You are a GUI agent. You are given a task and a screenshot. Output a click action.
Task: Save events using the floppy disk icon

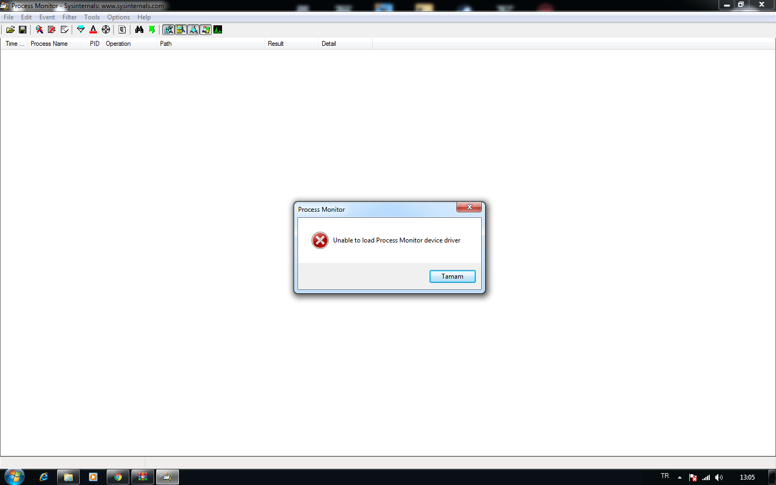23,30
